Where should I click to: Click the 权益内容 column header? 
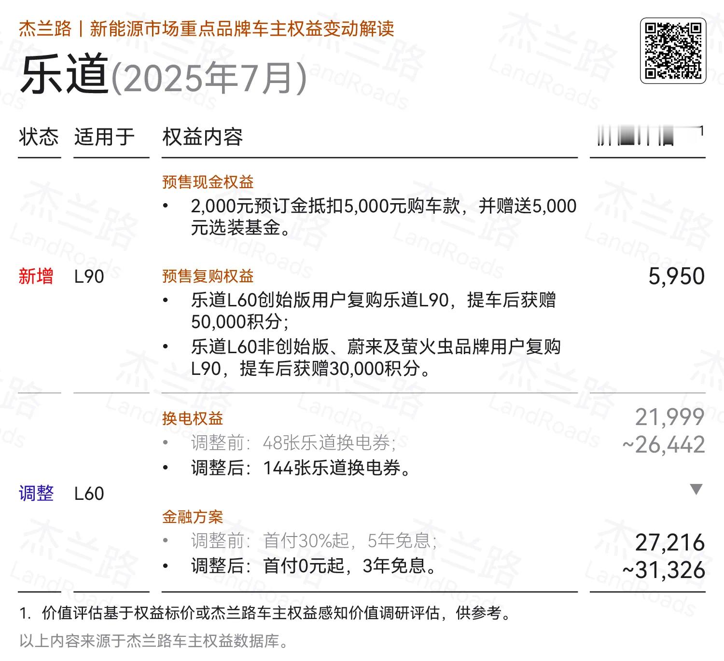202,137
